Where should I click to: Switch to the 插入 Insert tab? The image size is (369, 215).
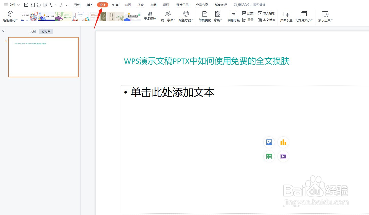90,5
